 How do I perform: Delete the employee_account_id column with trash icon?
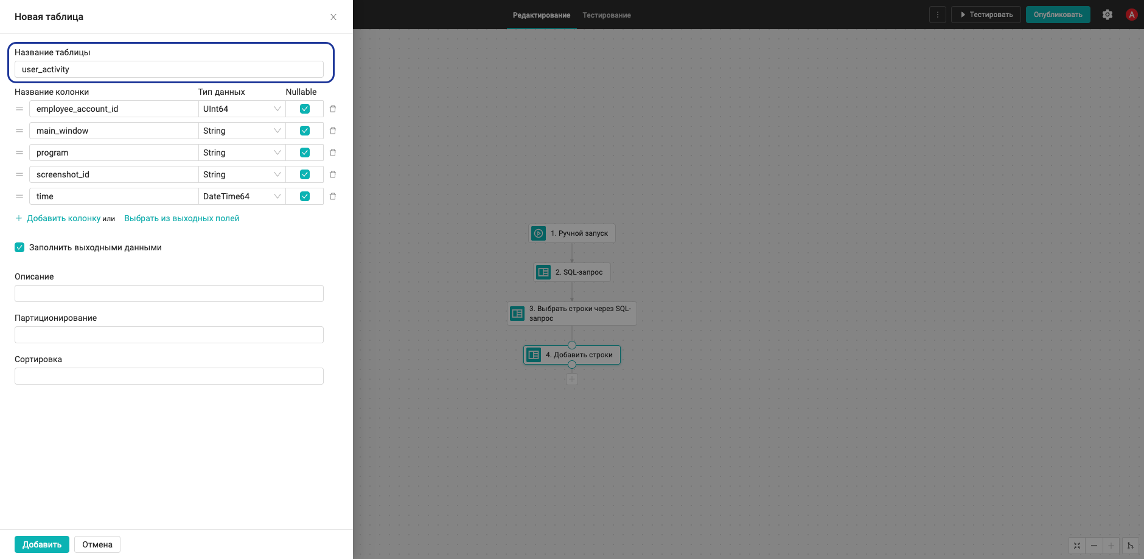pos(333,109)
